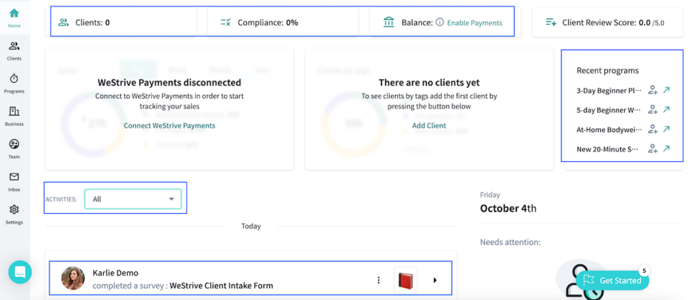Open the Clients section in sidebar
Viewport: 700px width, 300px height.
(14, 50)
